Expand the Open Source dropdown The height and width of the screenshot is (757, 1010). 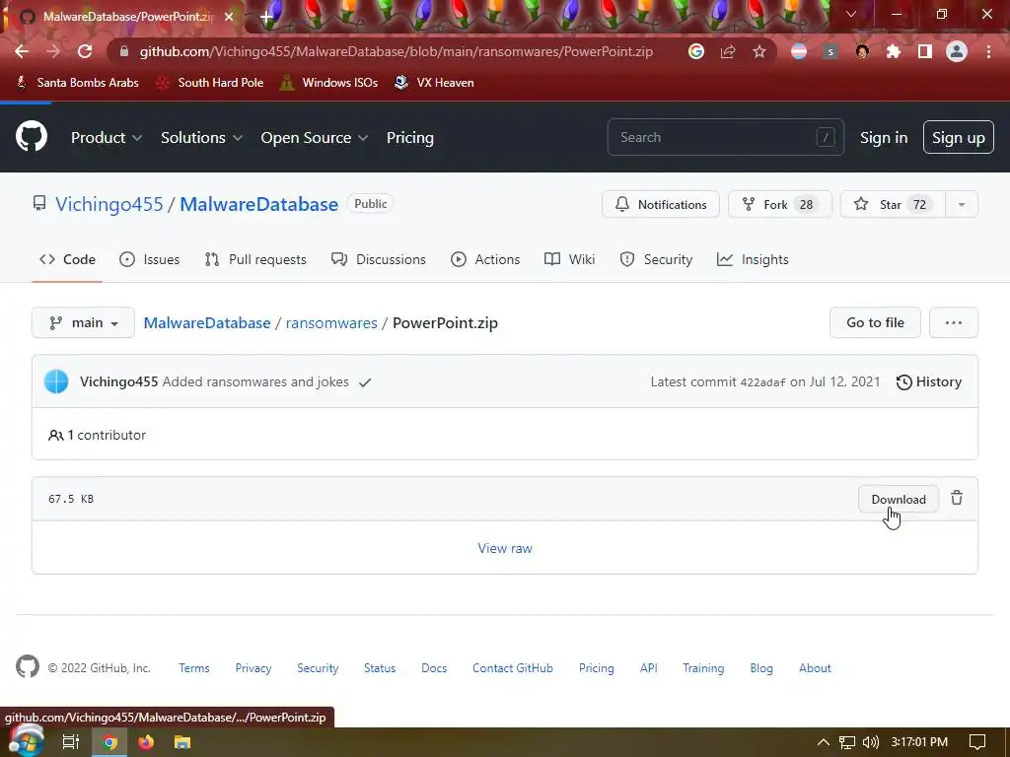click(x=315, y=138)
